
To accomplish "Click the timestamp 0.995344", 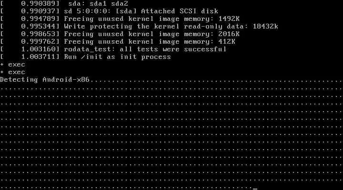I will [39, 27].
